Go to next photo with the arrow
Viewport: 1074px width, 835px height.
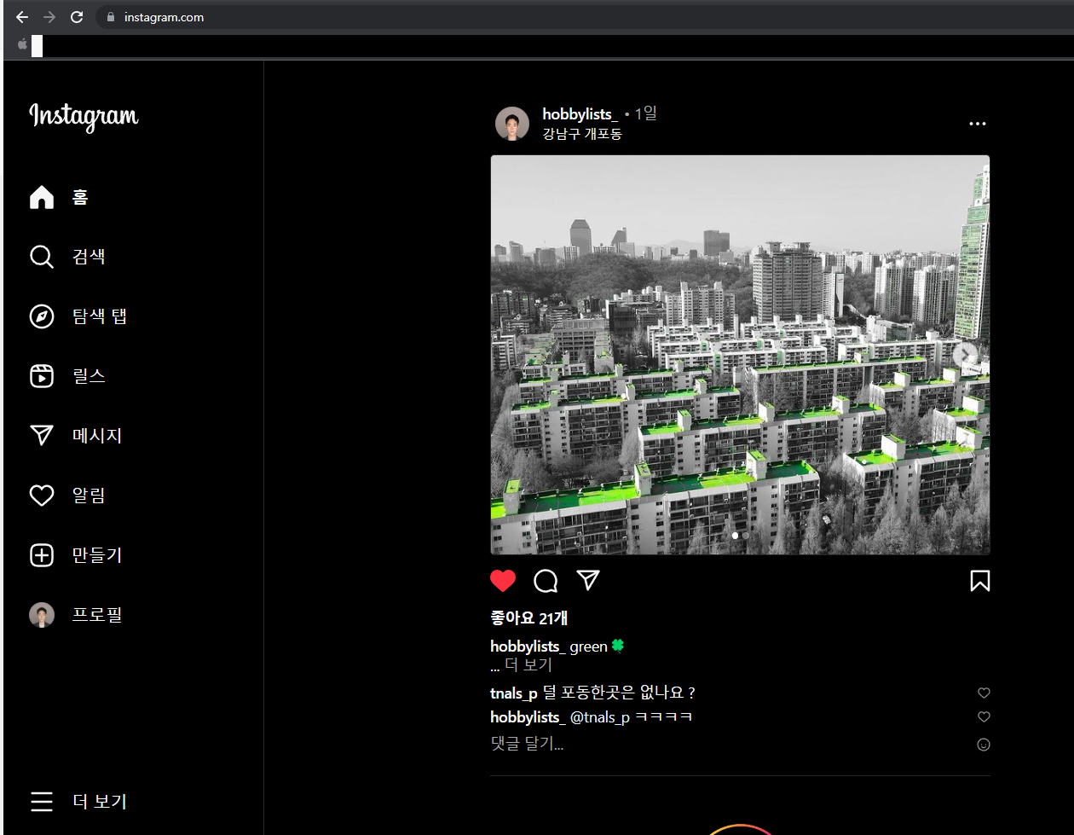tap(966, 355)
